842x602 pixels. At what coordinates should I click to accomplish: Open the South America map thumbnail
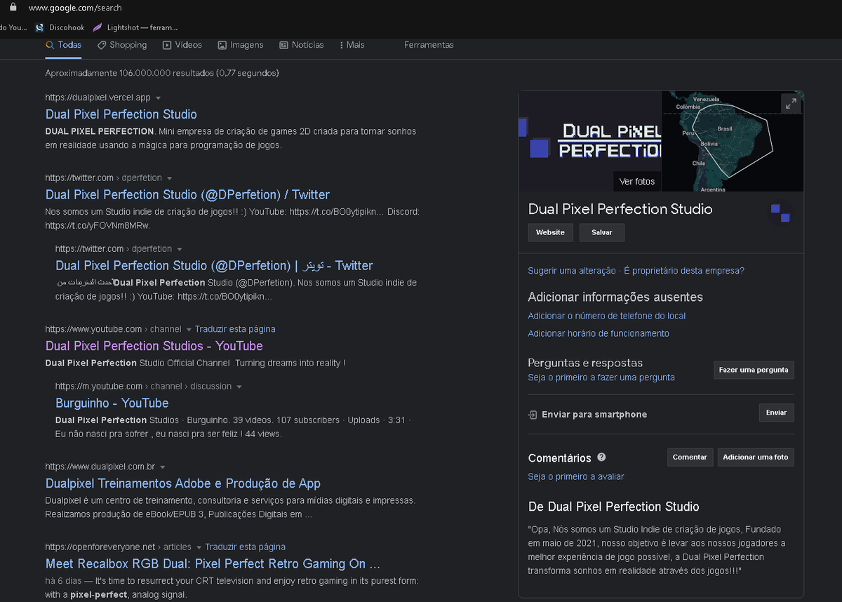(x=733, y=140)
